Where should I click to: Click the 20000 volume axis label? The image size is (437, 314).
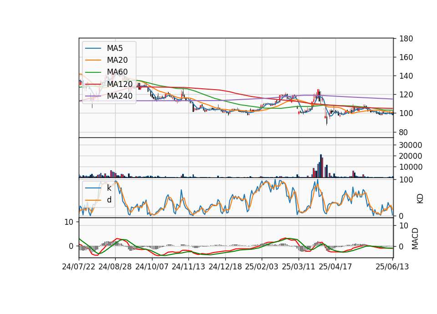pyautogui.click(x=411, y=156)
